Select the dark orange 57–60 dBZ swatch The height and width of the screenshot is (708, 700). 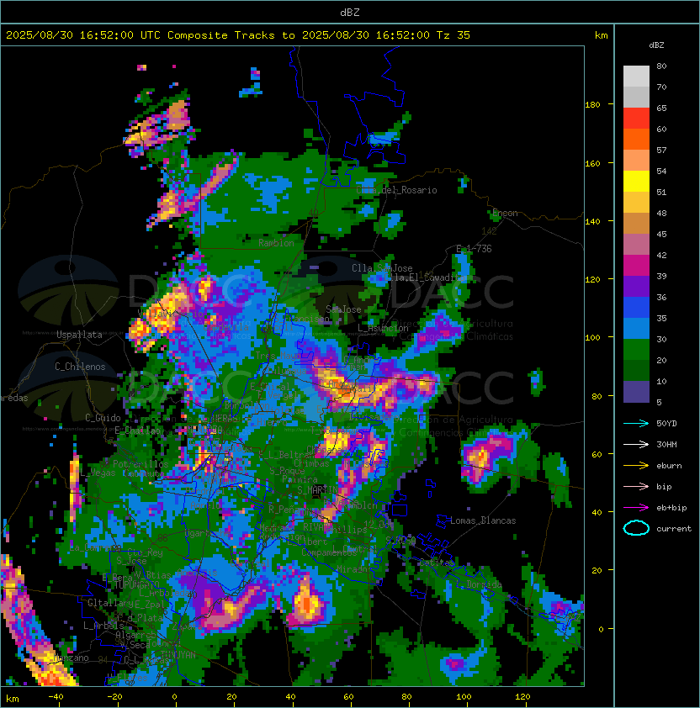click(636, 139)
